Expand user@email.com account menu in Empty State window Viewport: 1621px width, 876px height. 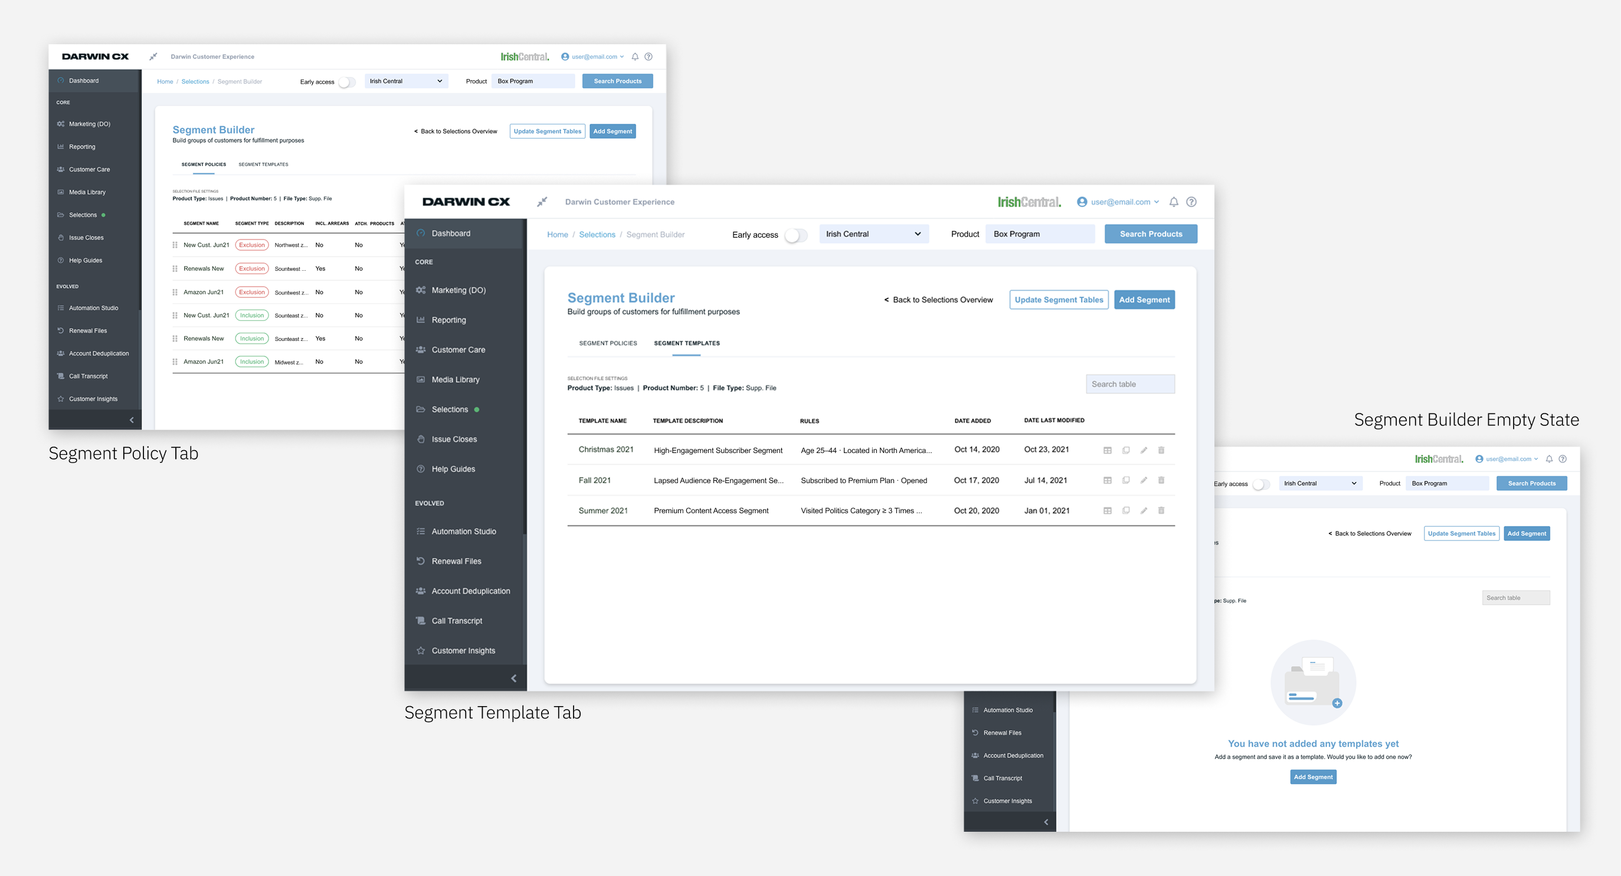(x=1507, y=459)
